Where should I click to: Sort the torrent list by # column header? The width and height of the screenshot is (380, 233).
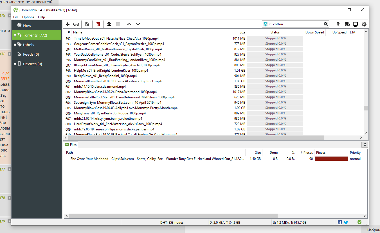coord(68,32)
